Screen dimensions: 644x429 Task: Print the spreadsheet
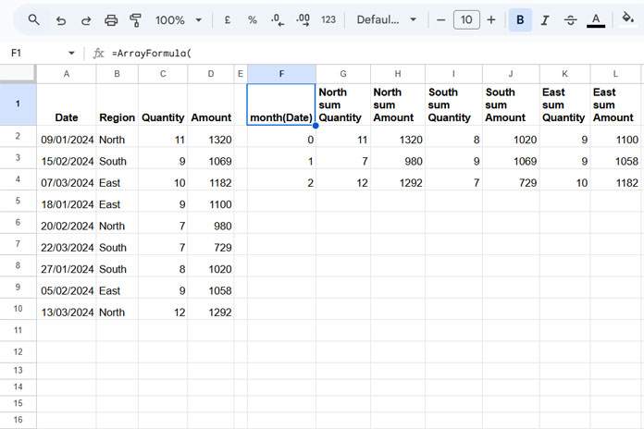click(x=111, y=19)
